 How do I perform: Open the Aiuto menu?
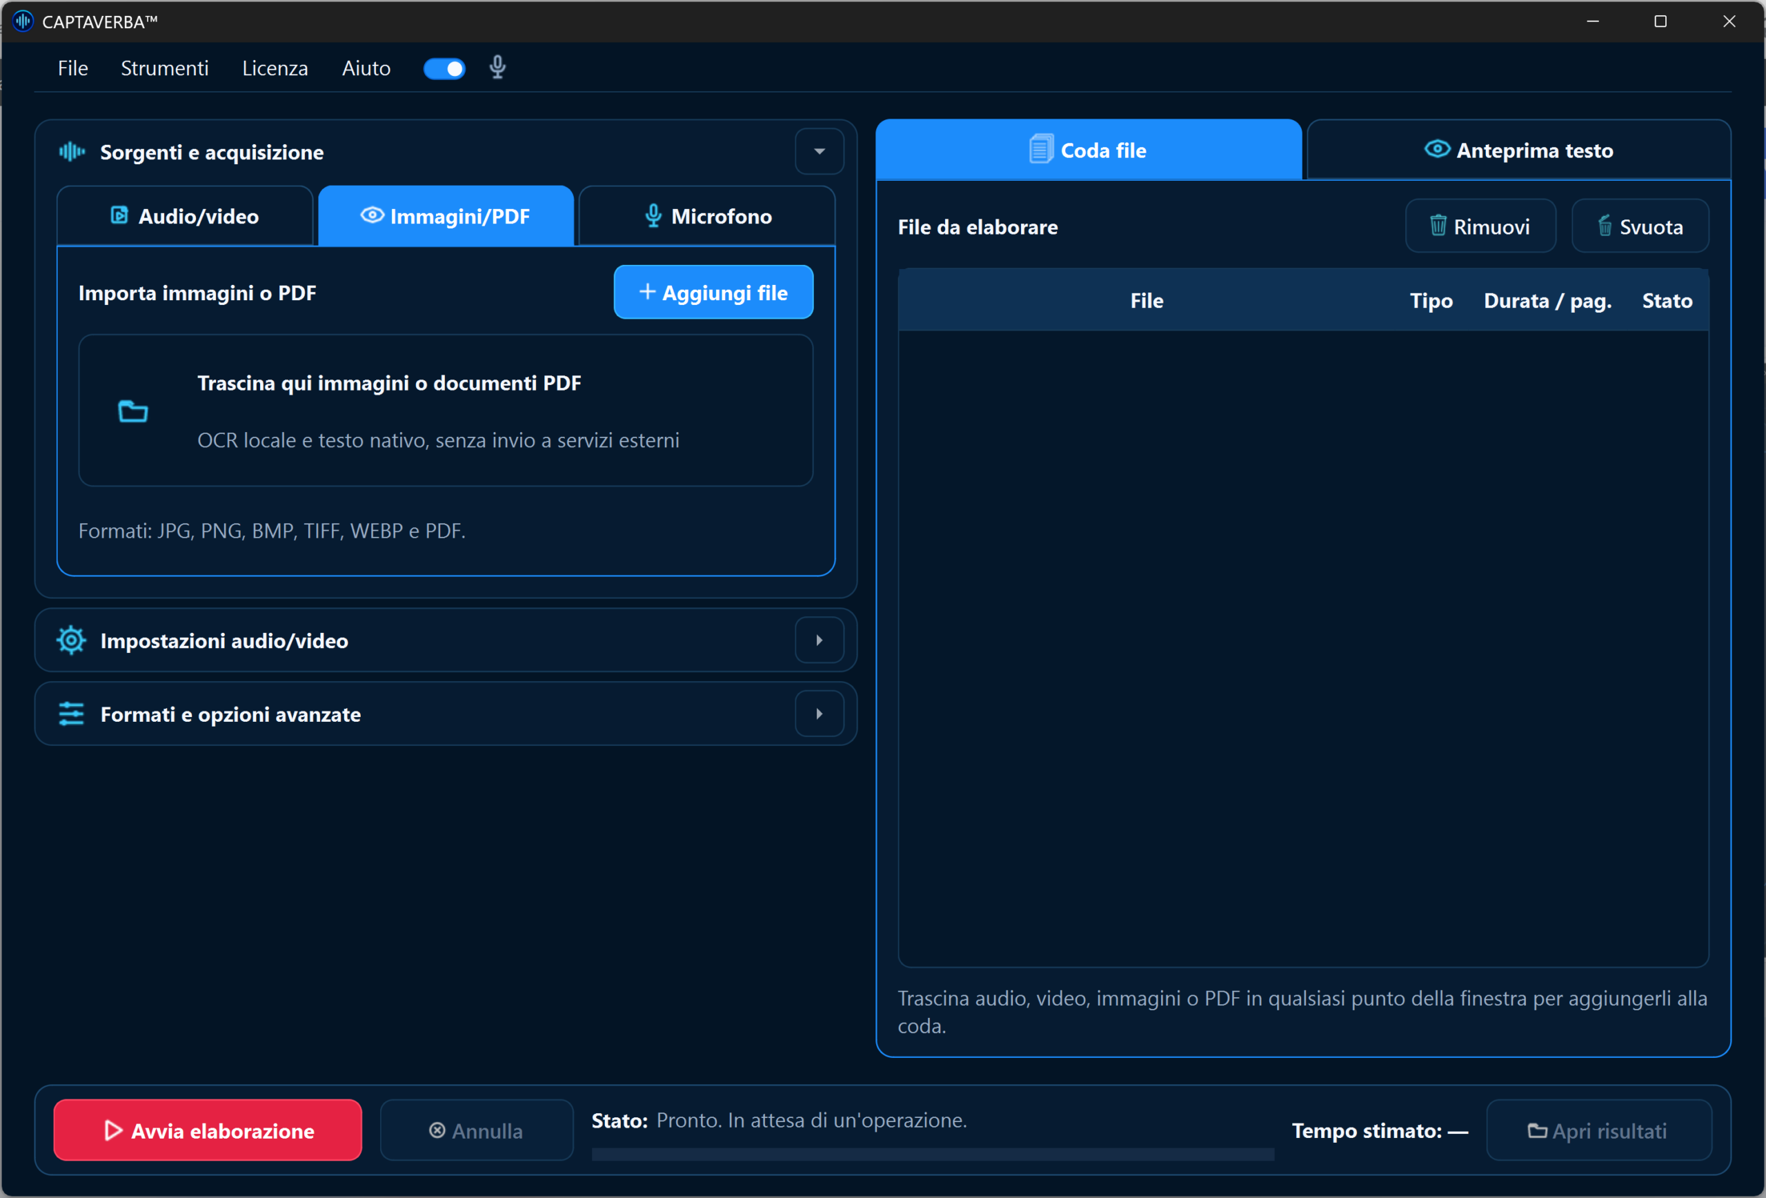pos(366,68)
